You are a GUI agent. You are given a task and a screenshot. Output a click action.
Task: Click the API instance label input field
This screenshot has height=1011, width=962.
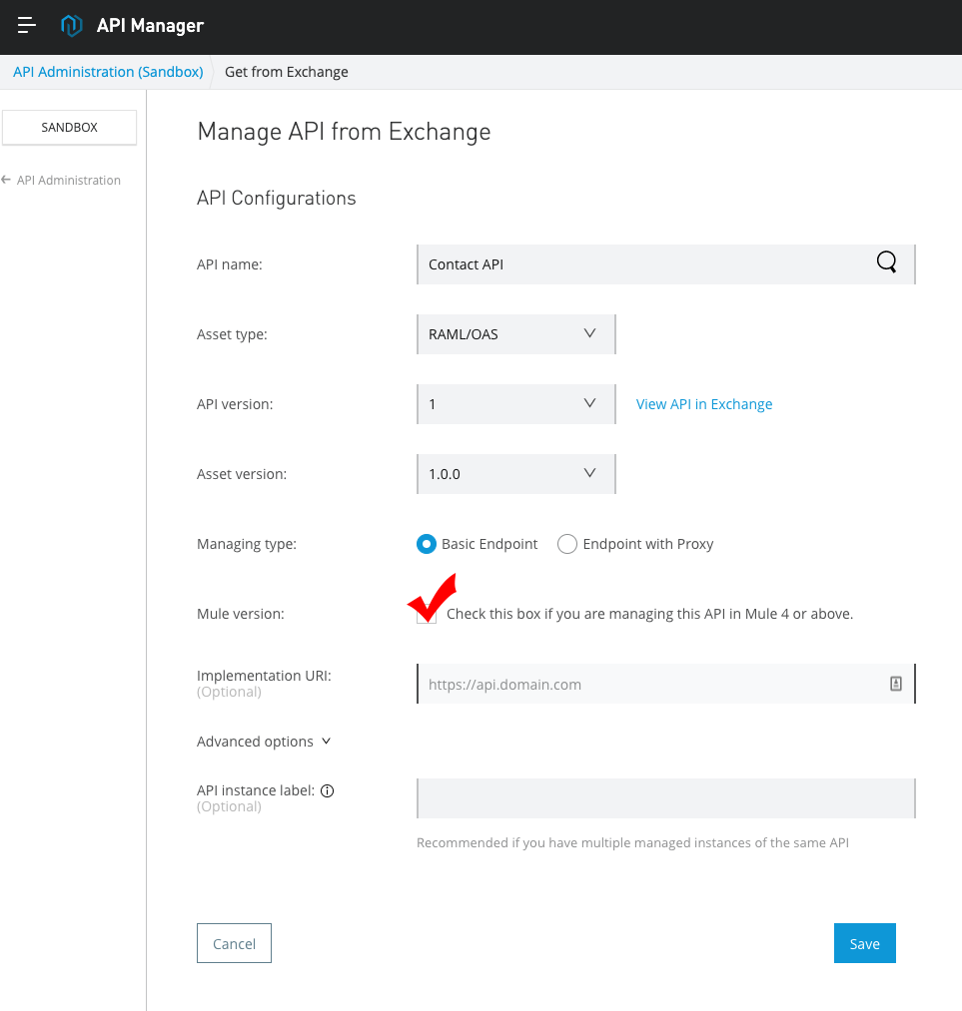pos(666,798)
